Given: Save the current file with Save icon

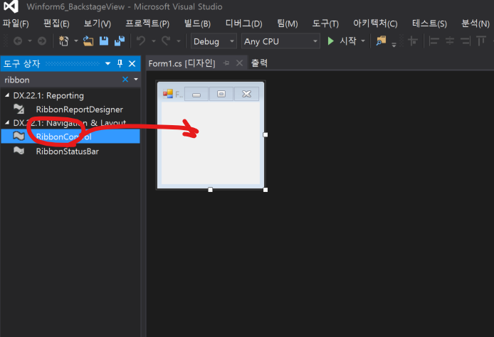Looking at the screenshot, I should [104, 41].
